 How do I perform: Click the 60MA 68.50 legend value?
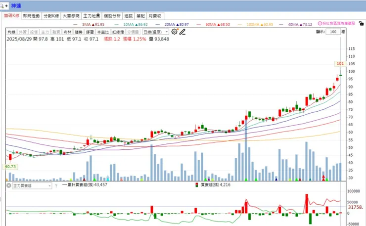218,25
